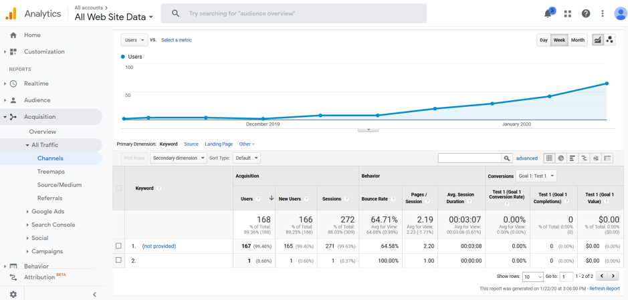This screenshot has height=300, width=628.
Task: Switch to motion chart view icon
Action: [609, 40]
